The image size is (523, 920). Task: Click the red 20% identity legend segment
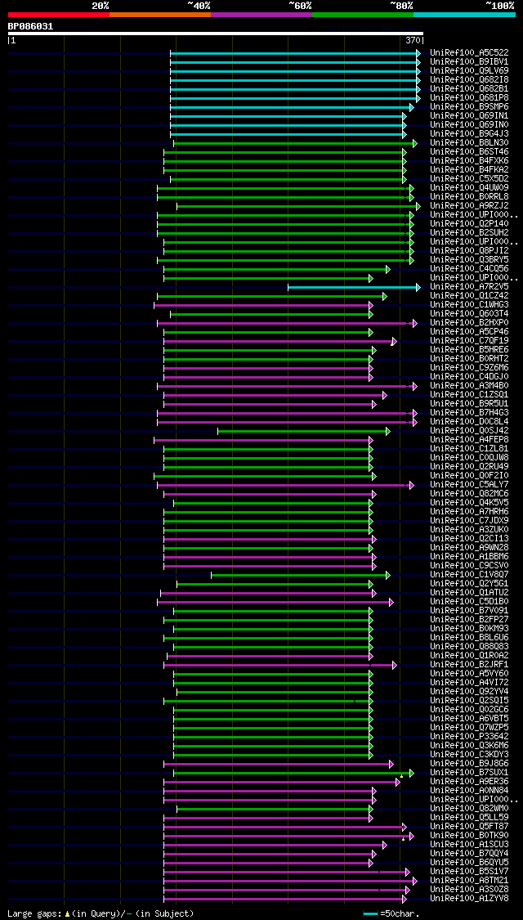[x=59, y=14]
